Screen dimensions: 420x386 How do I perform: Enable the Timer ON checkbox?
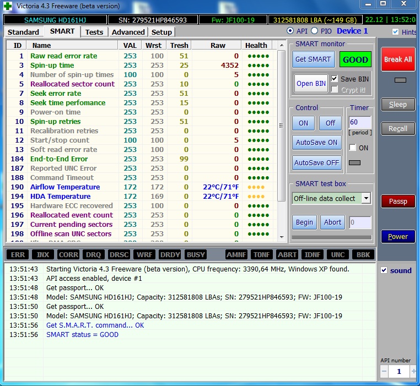click(x=353, y=148)
